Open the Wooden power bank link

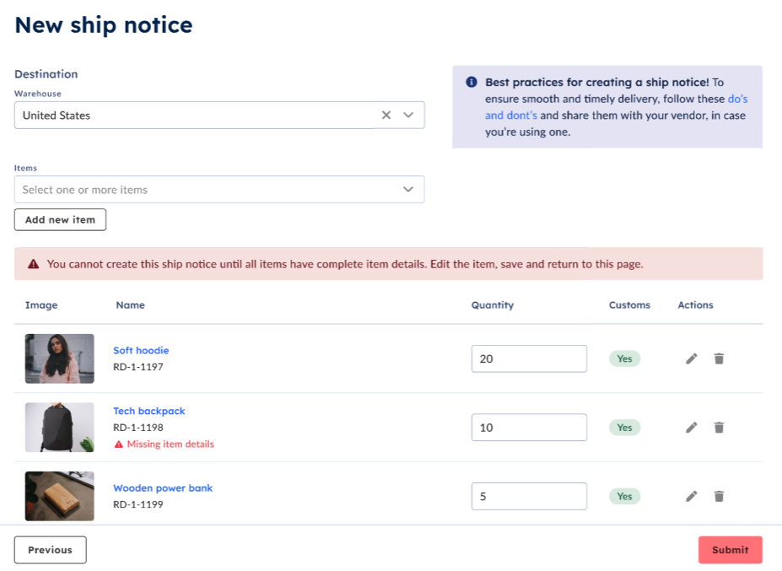click(163, 488)
